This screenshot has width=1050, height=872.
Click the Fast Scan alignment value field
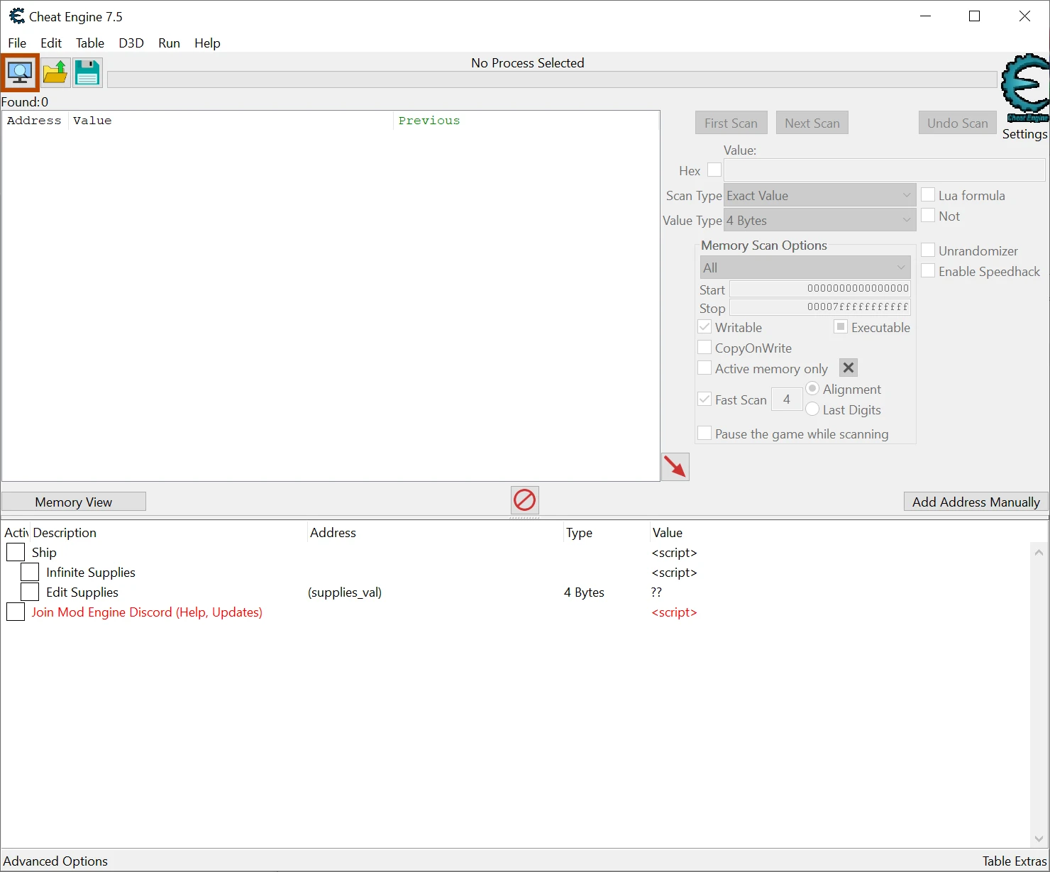(787, 399)
